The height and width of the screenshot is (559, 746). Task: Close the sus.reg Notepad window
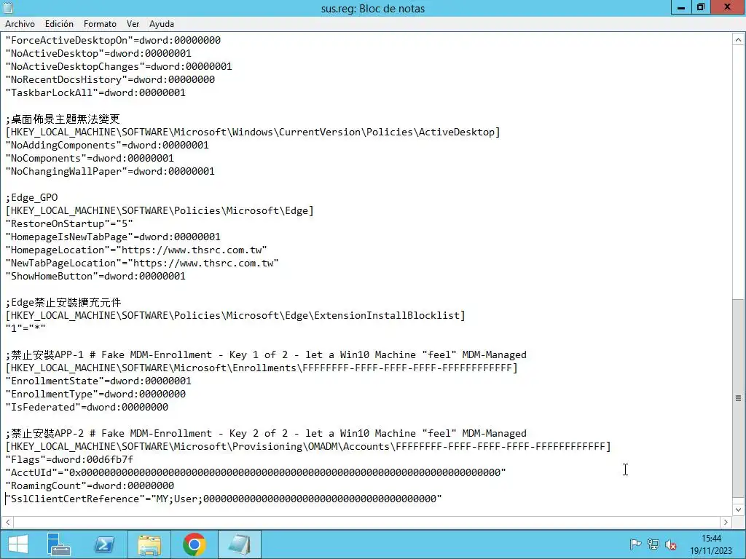coord(728,7)
